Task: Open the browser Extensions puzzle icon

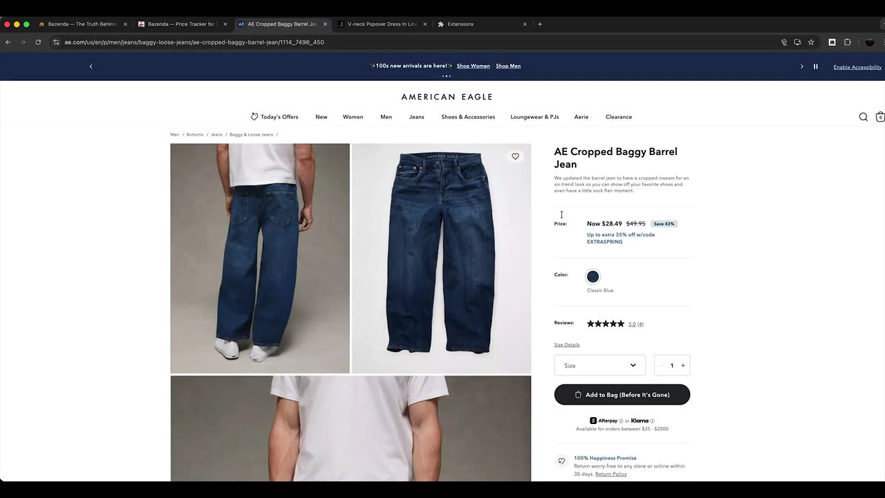Action: pyautogui.click(x=847, y=42)
